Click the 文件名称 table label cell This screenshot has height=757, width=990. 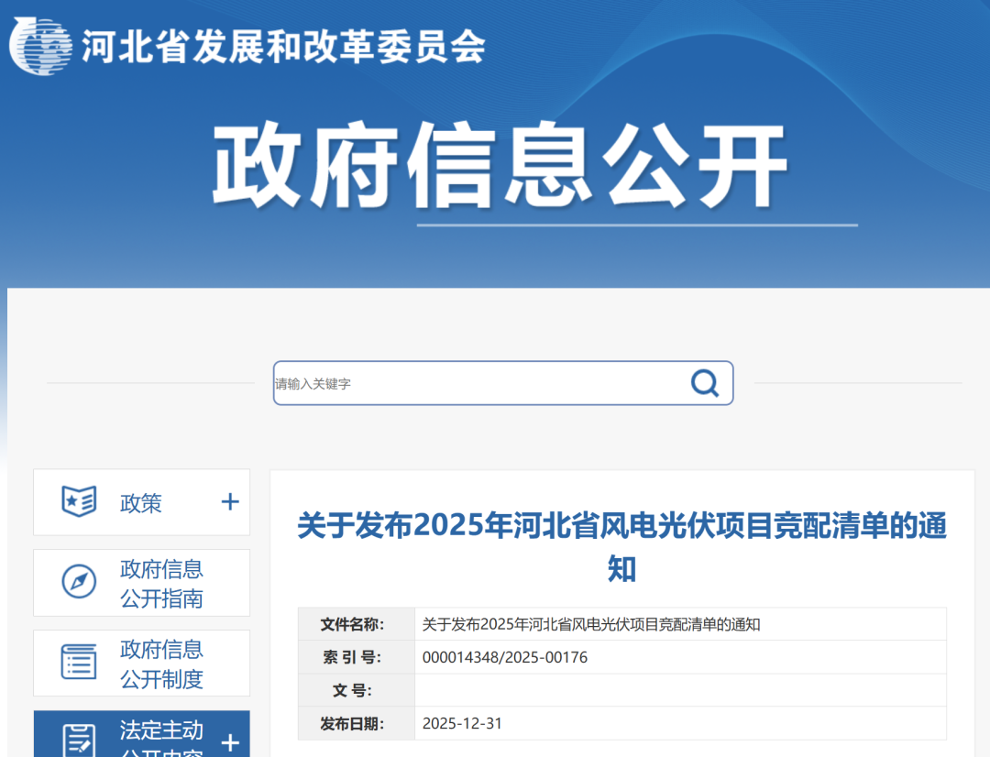point(357,624)
